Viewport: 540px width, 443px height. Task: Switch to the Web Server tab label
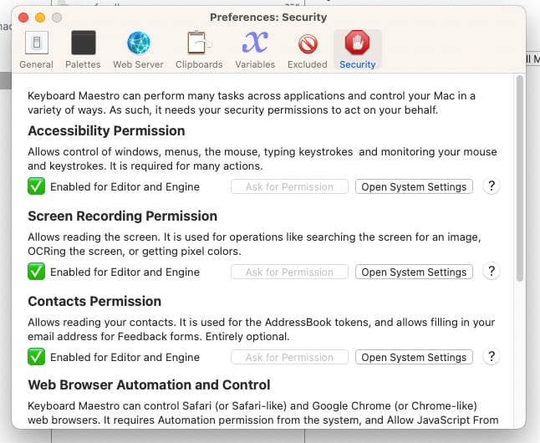[x=138, y=64]
